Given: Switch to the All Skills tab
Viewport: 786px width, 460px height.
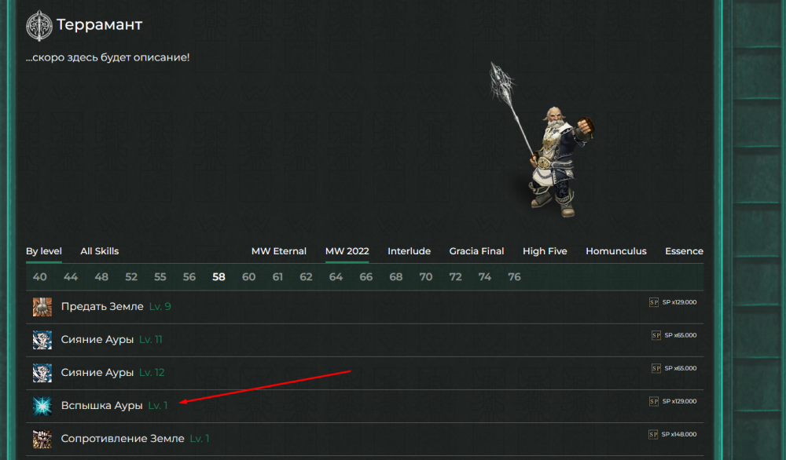Looking at the screenshot, I should [100, 251].
